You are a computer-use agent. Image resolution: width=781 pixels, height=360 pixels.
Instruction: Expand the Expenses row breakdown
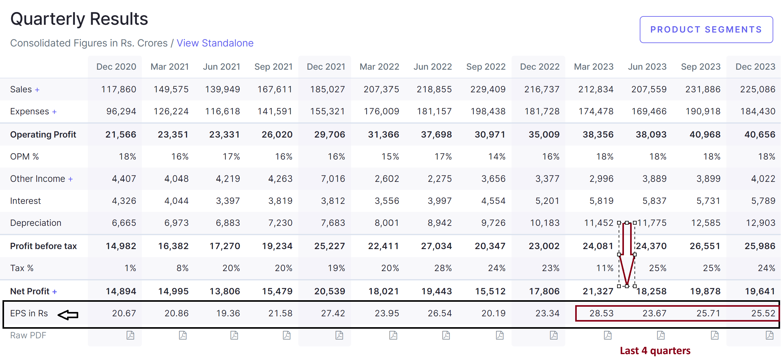[x=54, y=112]
